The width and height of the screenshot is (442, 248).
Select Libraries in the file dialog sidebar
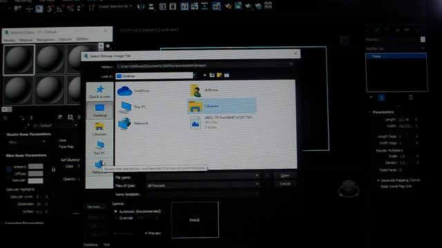(99, 130)
